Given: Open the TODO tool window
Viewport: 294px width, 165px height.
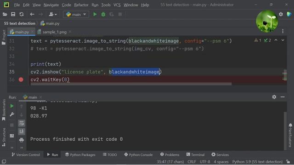Looking at the screenshot, I should [110, 155].
